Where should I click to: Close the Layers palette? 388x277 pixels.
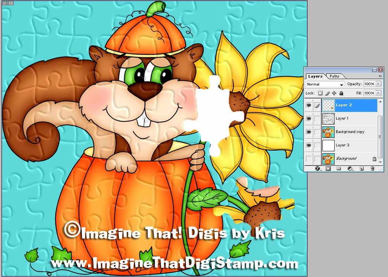380,70
